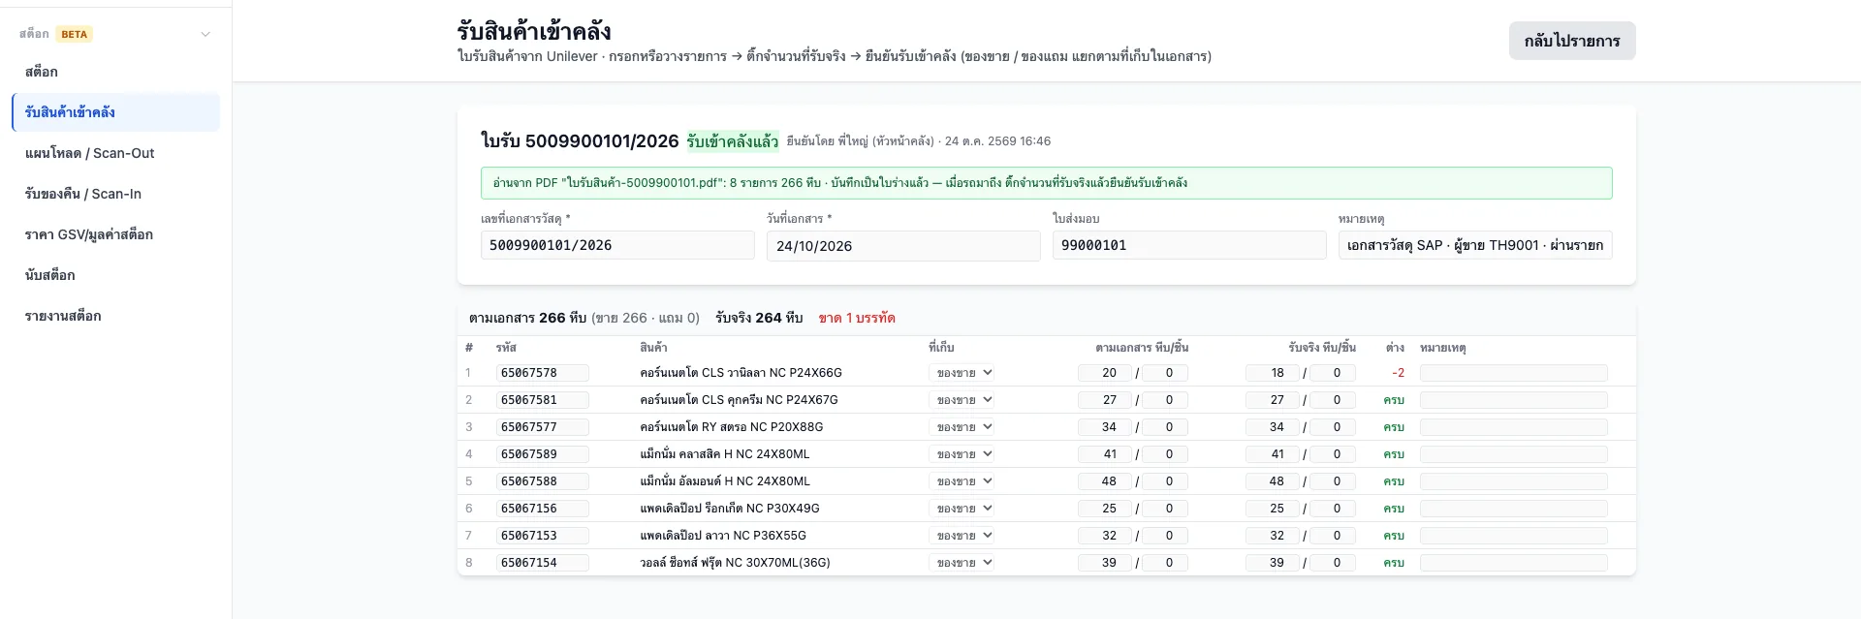Screen dimensions: 1861x619
Task: Click the กลับไปรายการ button
Action: [x=1572, y=41]
